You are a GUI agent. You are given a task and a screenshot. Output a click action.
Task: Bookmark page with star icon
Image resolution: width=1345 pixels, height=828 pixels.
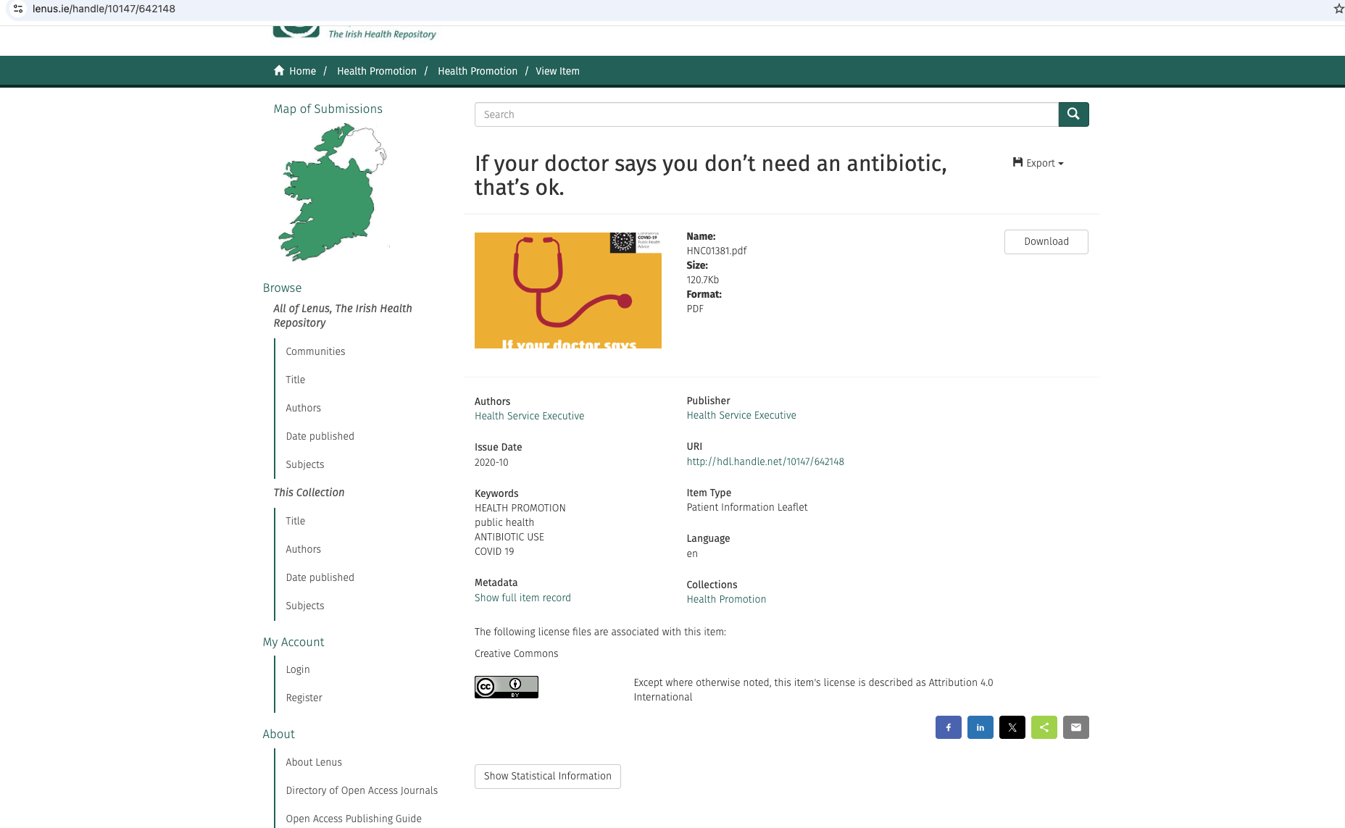click(1338, 9)
